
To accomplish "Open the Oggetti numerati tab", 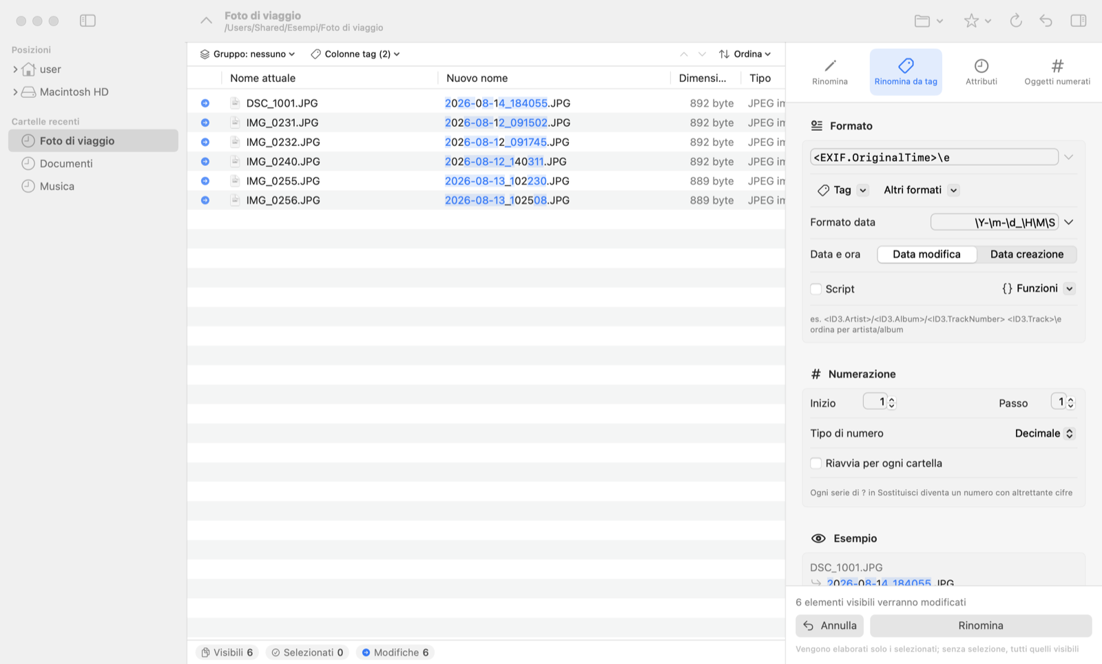I will tap(1057, 72).
